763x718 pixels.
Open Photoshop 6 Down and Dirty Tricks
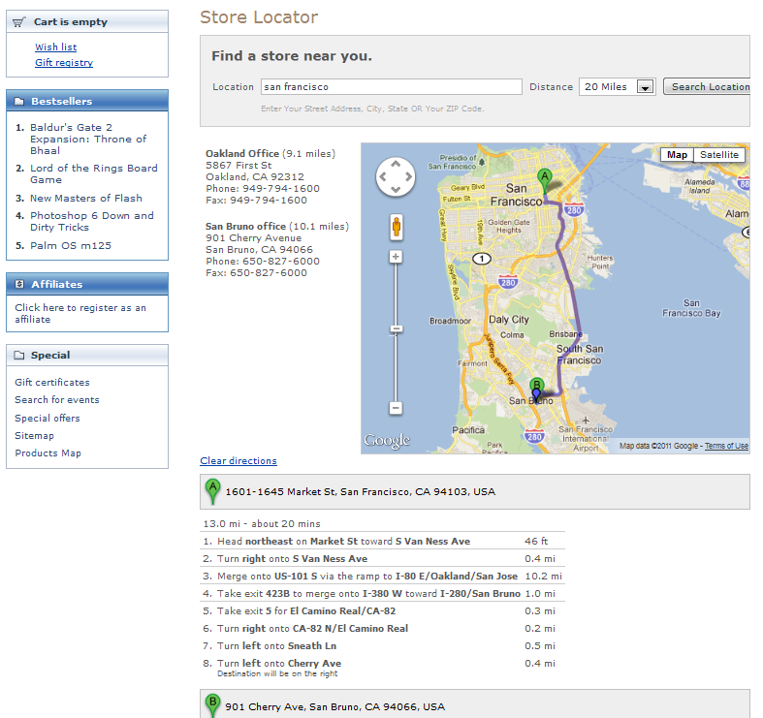(x=92, y=221)
